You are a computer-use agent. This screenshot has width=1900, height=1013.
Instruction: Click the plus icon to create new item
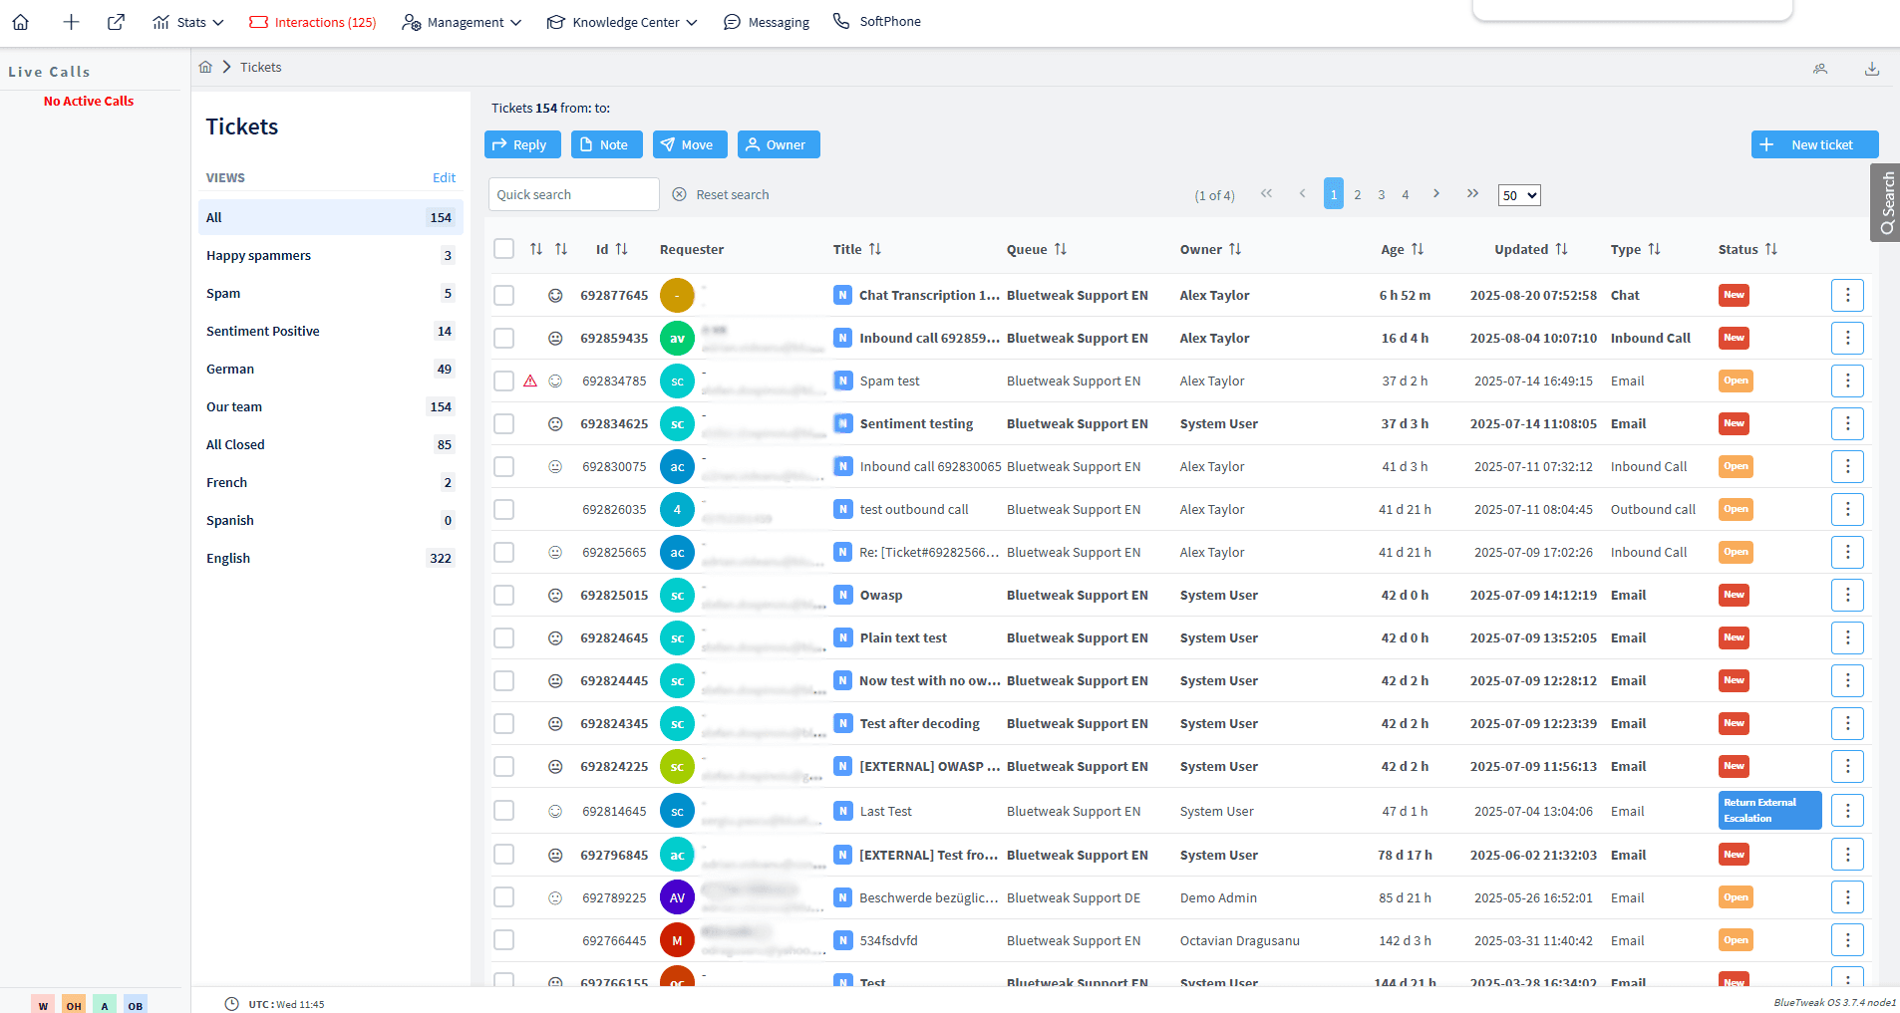[x=70, y=21]
